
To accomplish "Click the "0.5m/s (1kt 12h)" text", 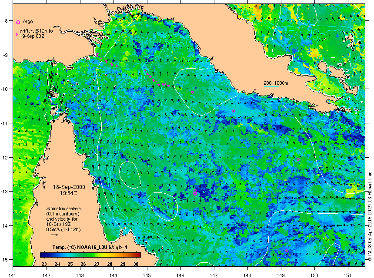I will coord(63,229).
